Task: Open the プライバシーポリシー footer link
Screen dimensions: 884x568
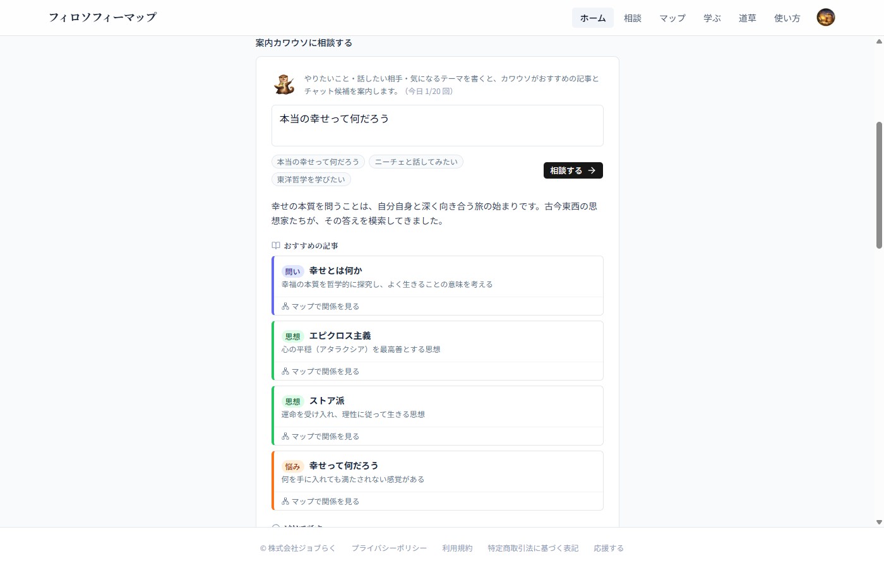Action: point(389,548)
